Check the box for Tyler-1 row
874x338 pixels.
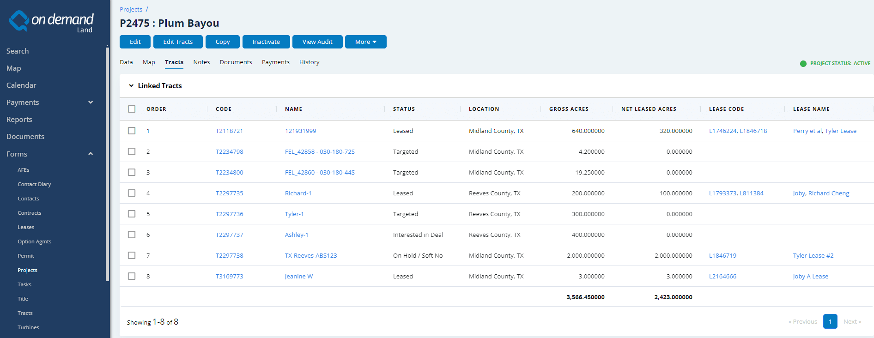point(132,214)
